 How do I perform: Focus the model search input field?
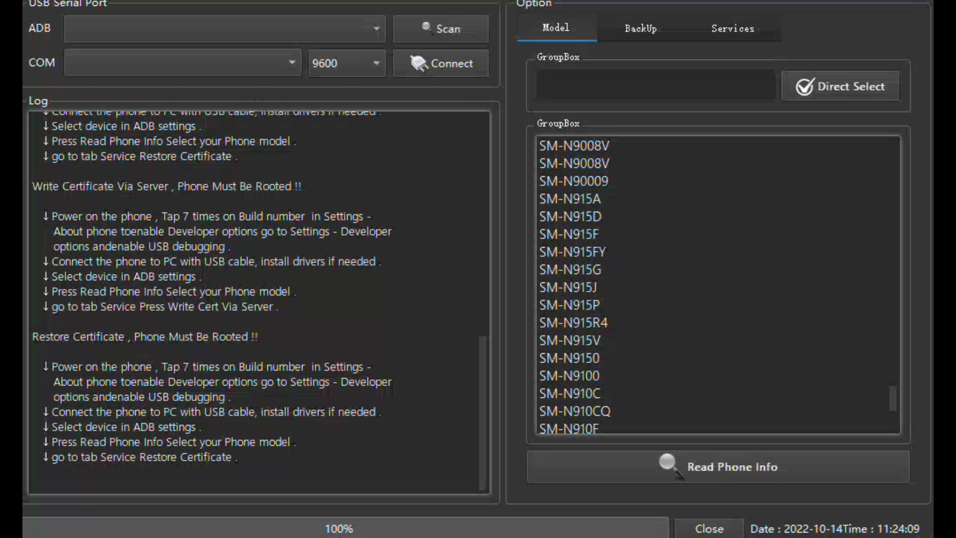coord(656,85)
